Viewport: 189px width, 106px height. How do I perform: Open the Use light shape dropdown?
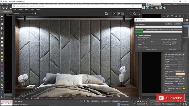click(x=179, y=54)
